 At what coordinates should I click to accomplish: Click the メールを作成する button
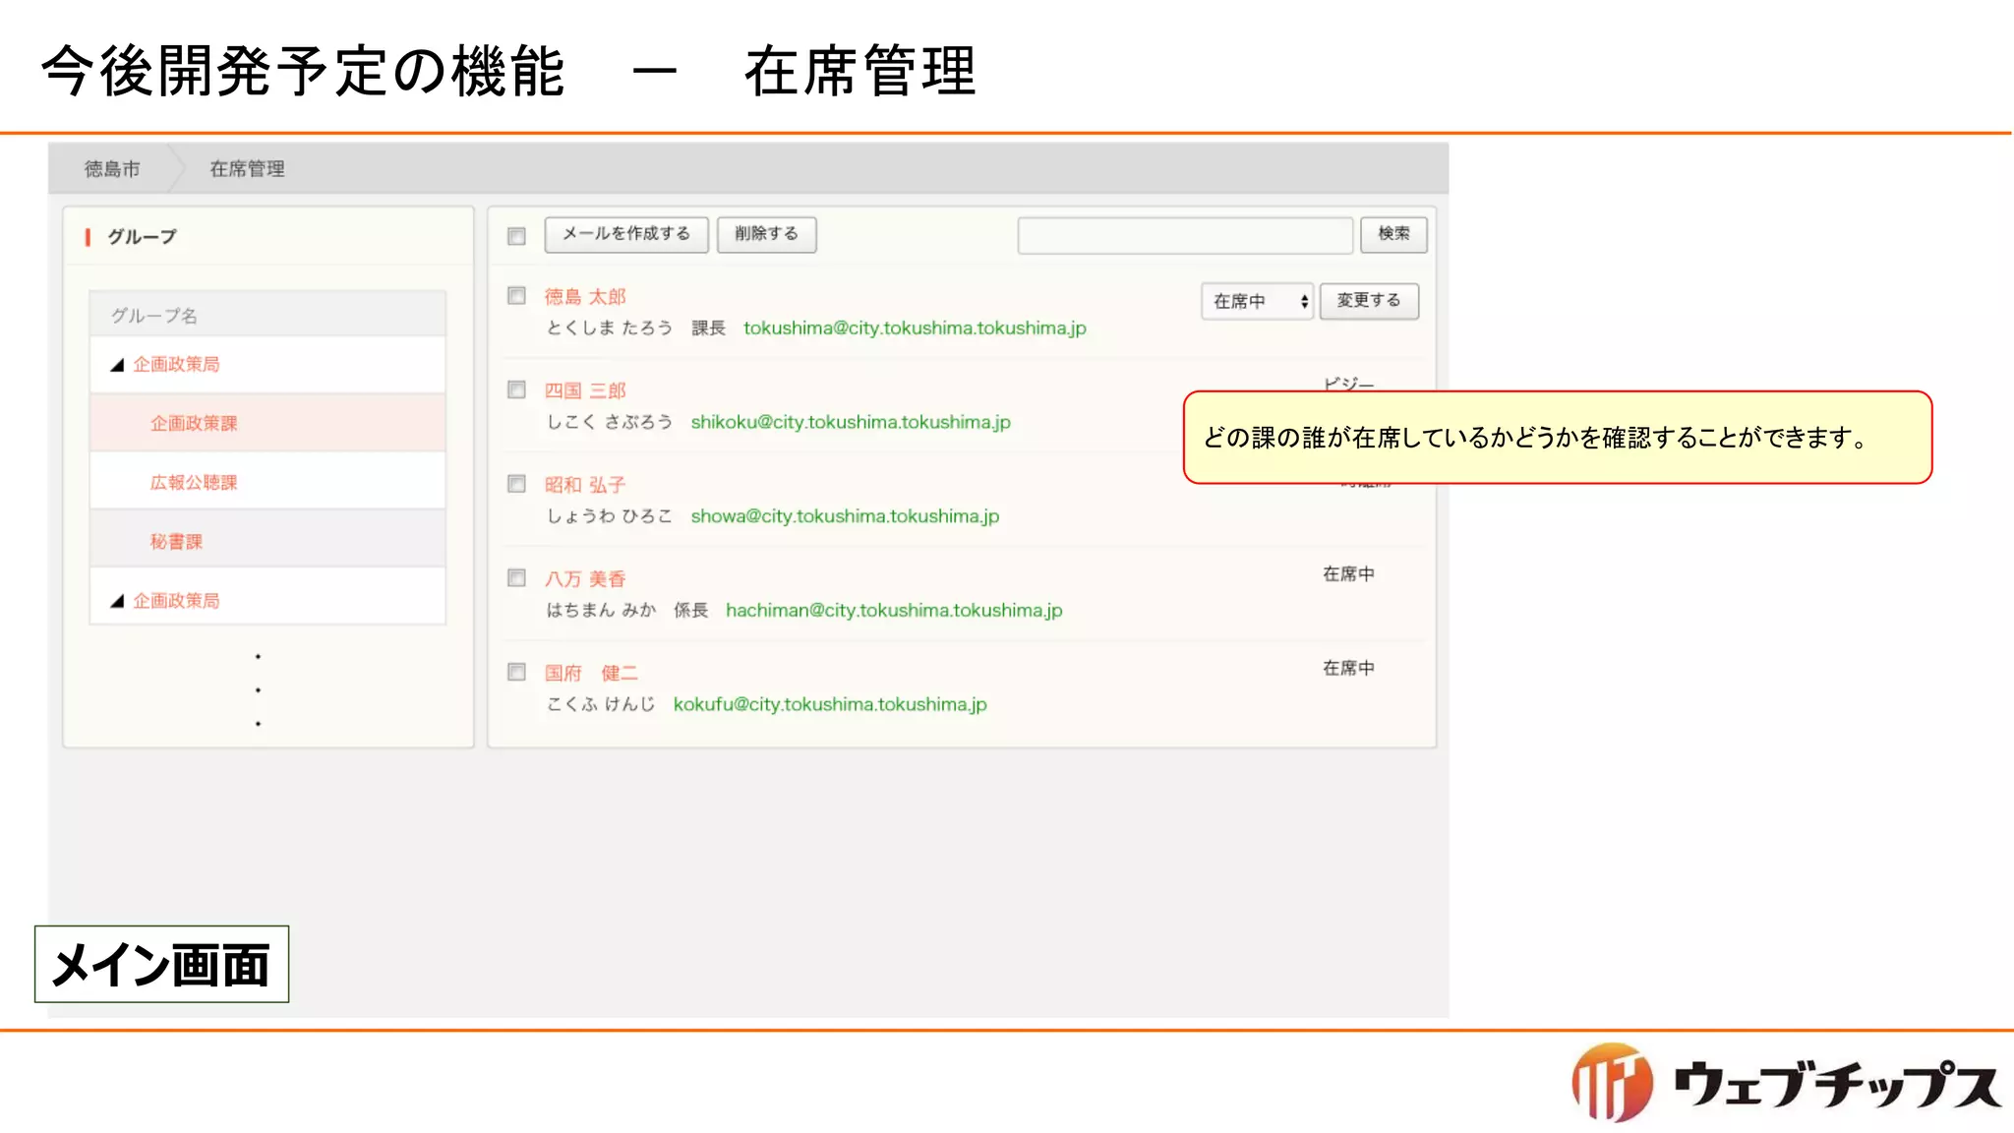626,234
